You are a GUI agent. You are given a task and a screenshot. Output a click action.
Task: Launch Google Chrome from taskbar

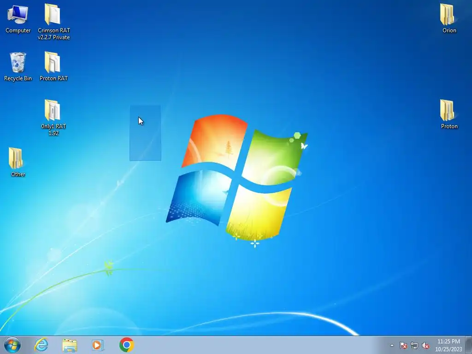pos(126,345)
